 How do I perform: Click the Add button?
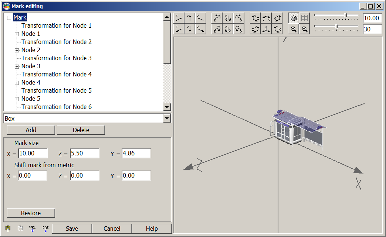point(31,130)
